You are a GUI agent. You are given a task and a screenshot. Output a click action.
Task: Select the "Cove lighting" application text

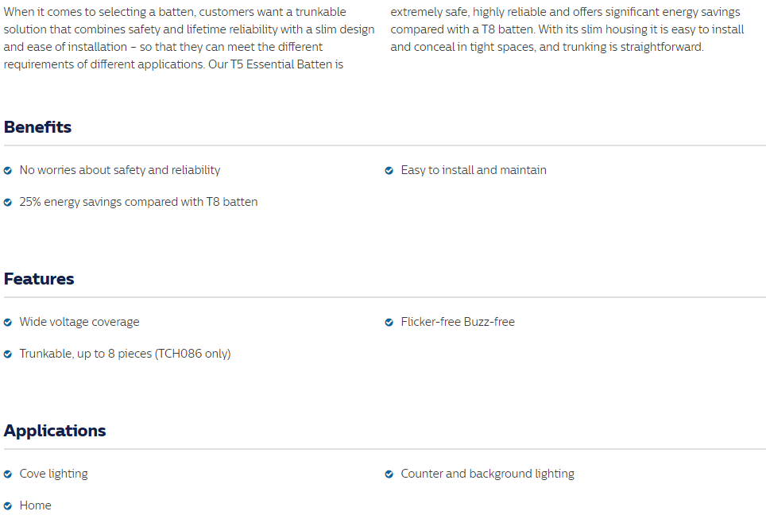(54, 474)
